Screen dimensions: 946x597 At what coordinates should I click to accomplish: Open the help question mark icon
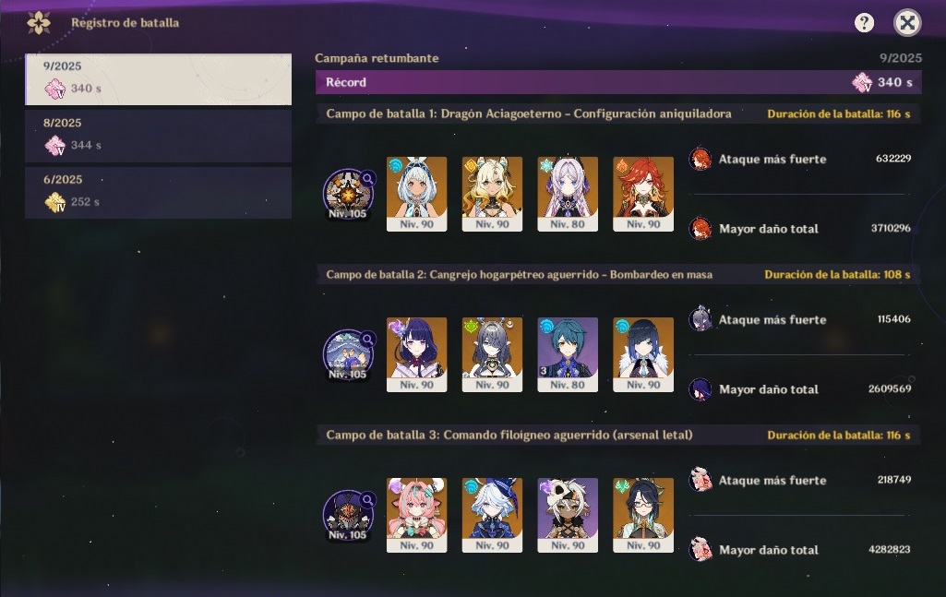864,23
